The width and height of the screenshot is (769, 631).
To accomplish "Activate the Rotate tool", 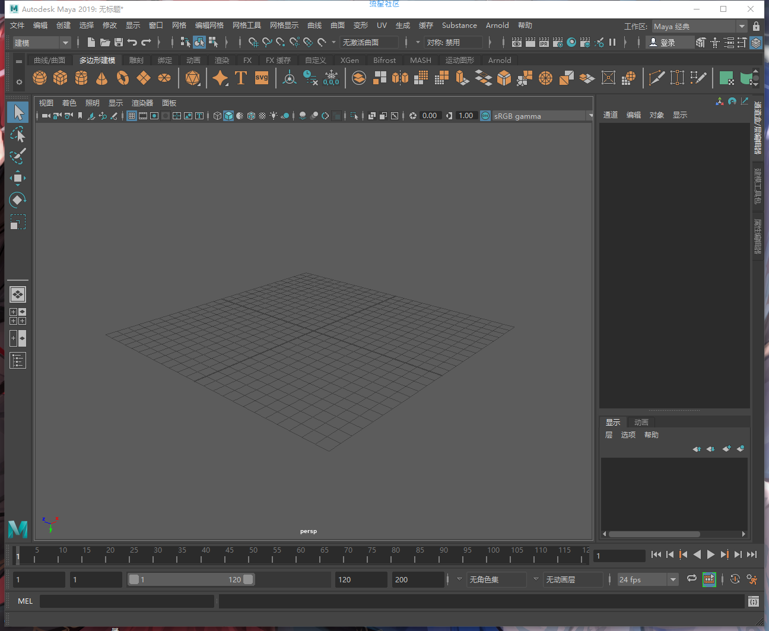I will (18, 200).
